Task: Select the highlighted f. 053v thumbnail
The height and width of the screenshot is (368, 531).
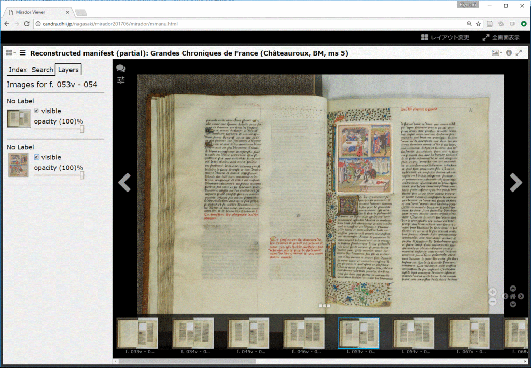Action: [359, 333]
